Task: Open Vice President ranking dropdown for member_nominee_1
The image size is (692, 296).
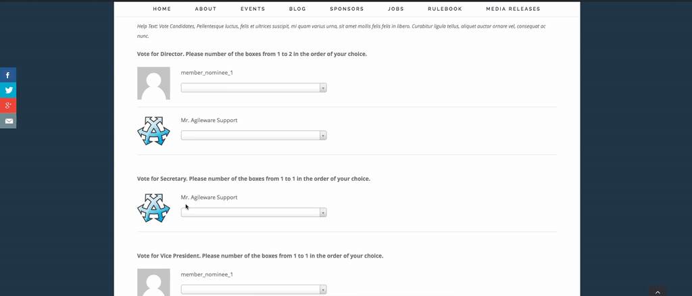Action: 253,289
